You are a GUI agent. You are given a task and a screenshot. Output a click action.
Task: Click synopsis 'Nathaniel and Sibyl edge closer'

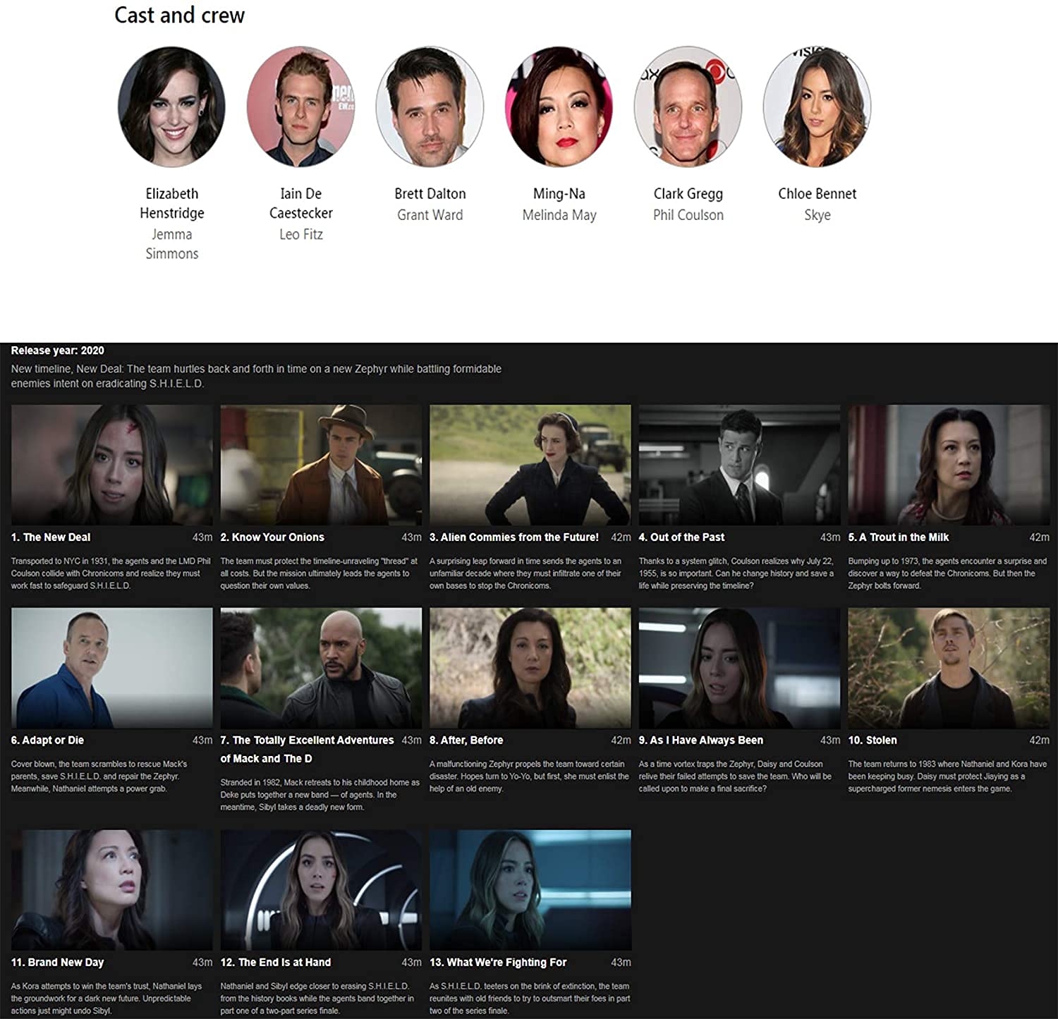point(317,999)
